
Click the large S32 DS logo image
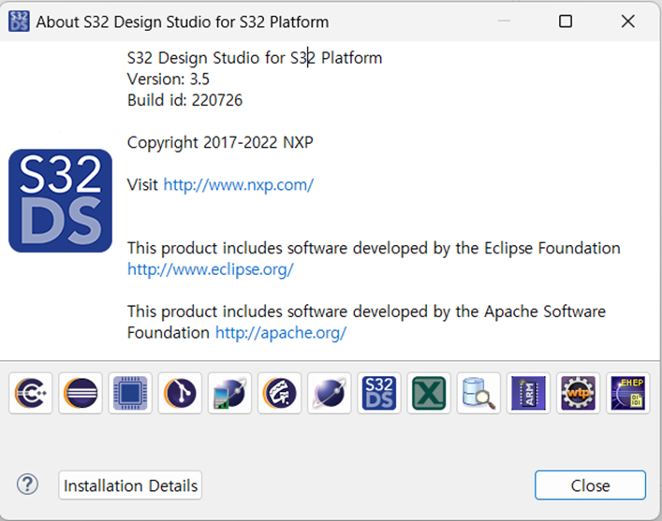click(x=60, y=201)
